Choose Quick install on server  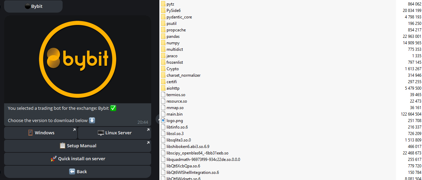pos(78,159)
